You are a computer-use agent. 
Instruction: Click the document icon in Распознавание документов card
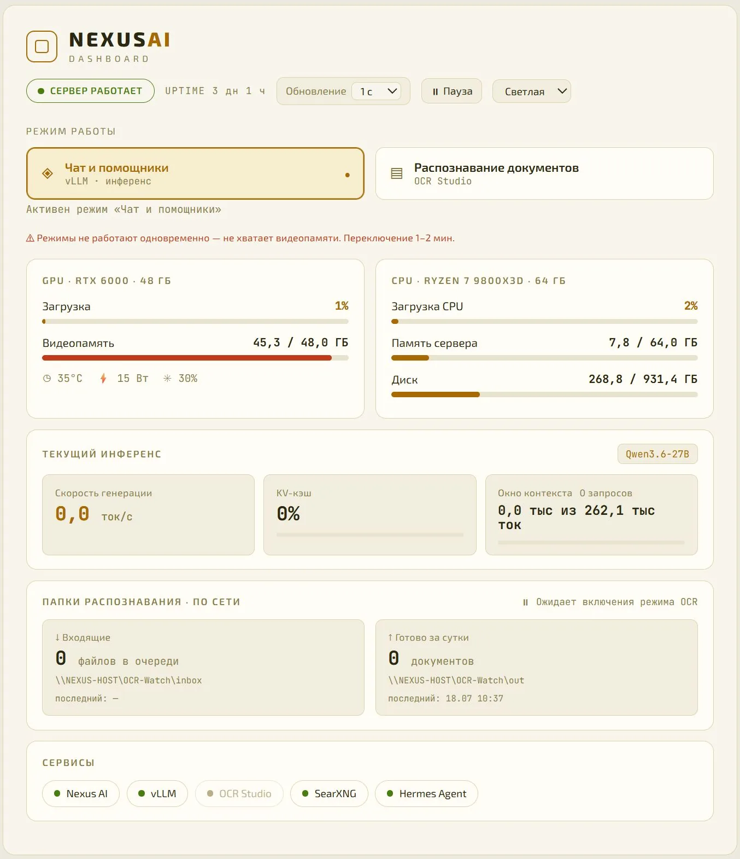point(397,173)
